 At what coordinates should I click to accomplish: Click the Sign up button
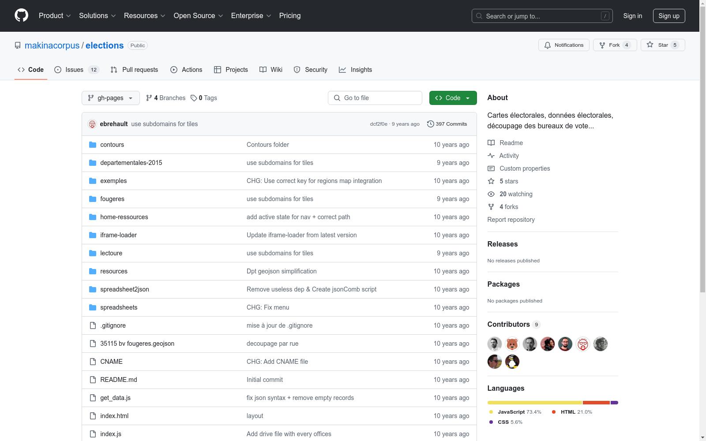[x=669, y=16]
